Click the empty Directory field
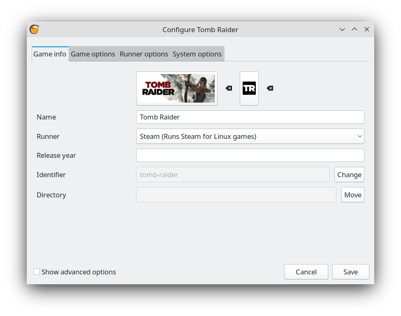 click(236, 195)
